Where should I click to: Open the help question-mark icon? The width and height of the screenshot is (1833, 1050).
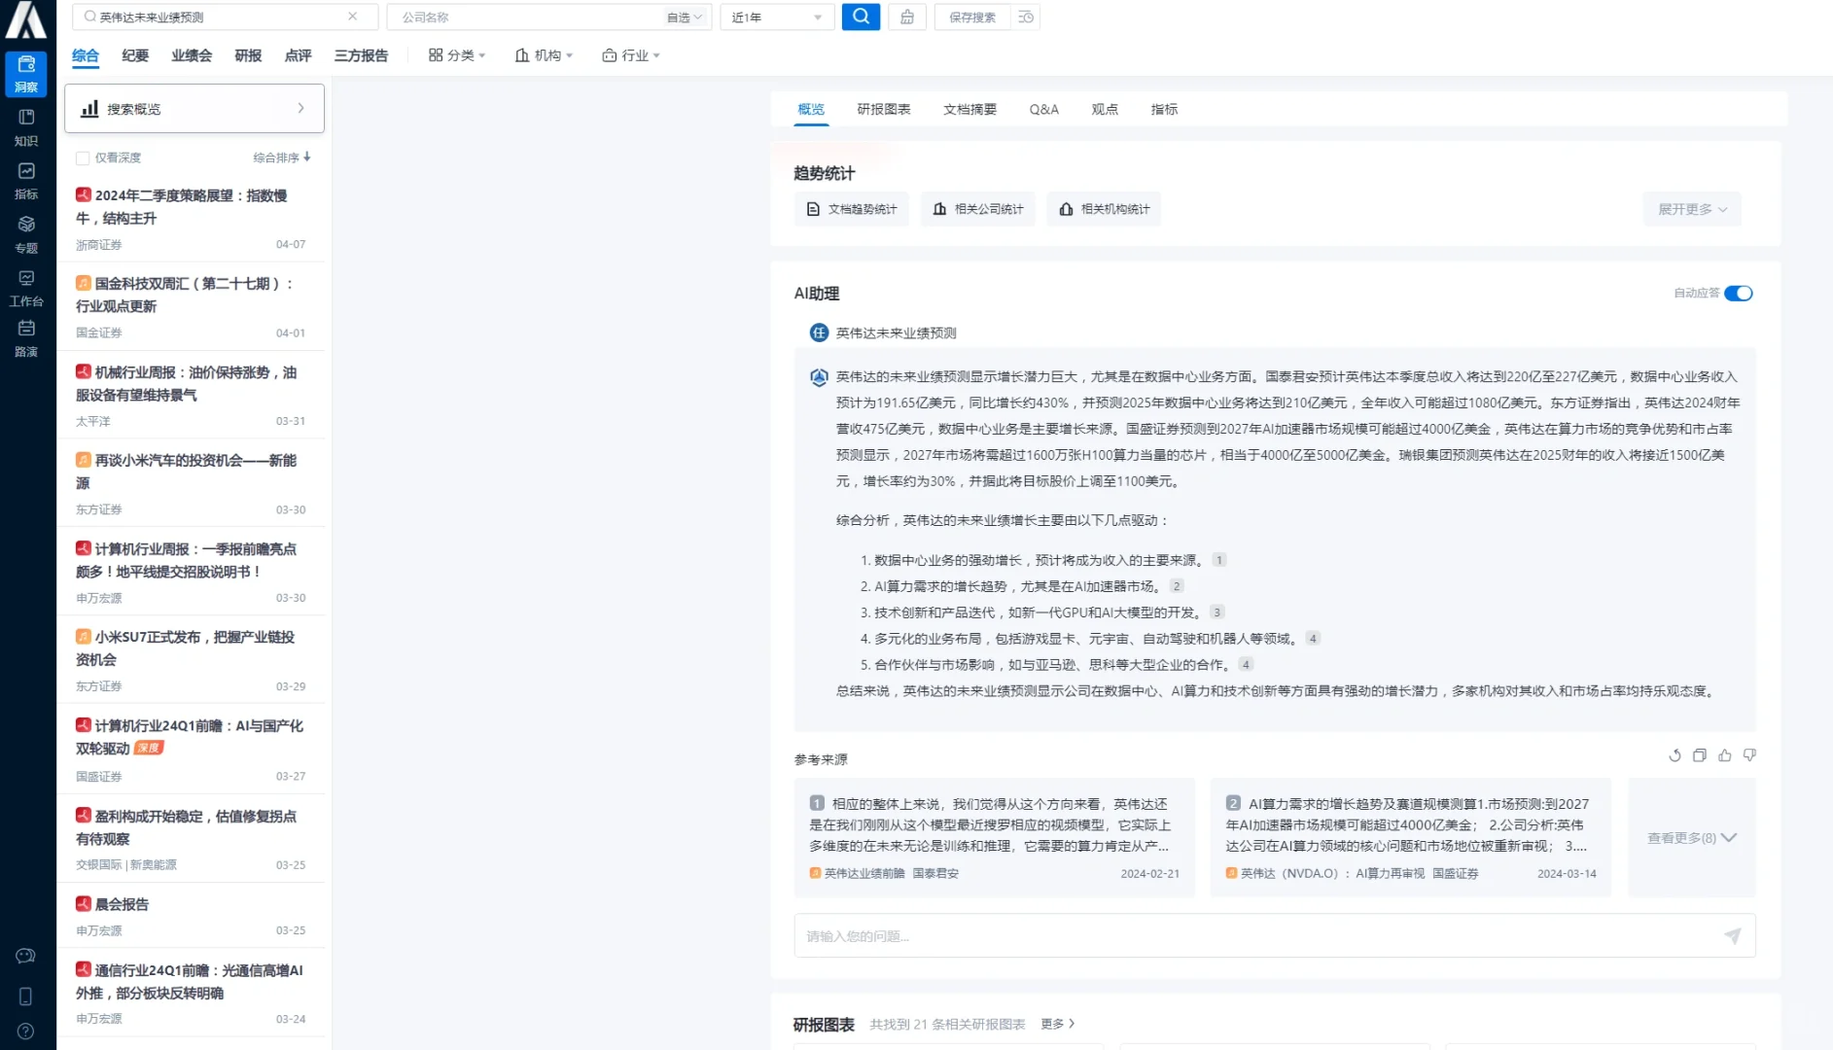coord(26,1032)
